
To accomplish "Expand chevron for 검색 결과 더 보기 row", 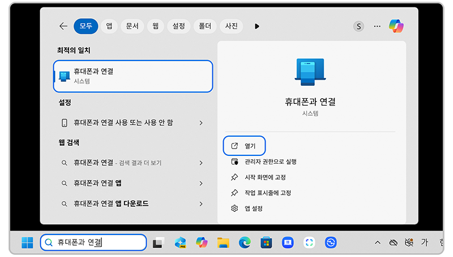I will coord(201,163).
